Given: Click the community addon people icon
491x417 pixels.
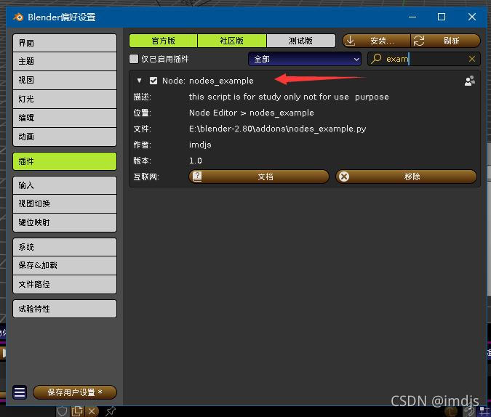Looking at the screenshot, I should coord(469,81).
